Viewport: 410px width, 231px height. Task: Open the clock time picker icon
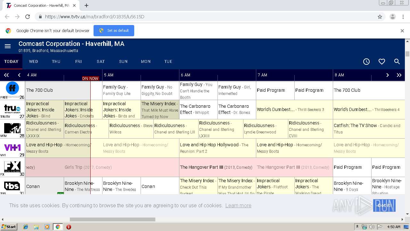[x=366, y=62]
